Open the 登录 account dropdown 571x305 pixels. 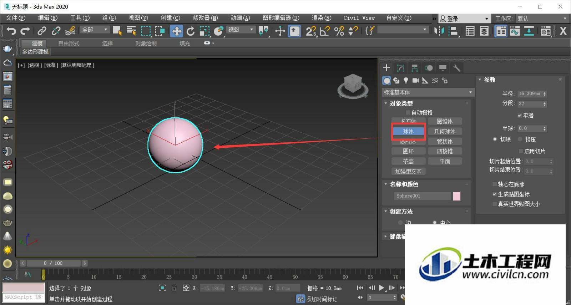[464, 19]
